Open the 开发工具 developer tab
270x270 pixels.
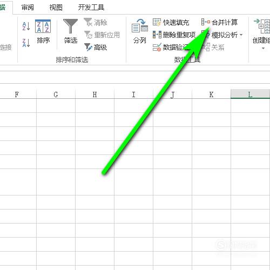click(91, 8)
